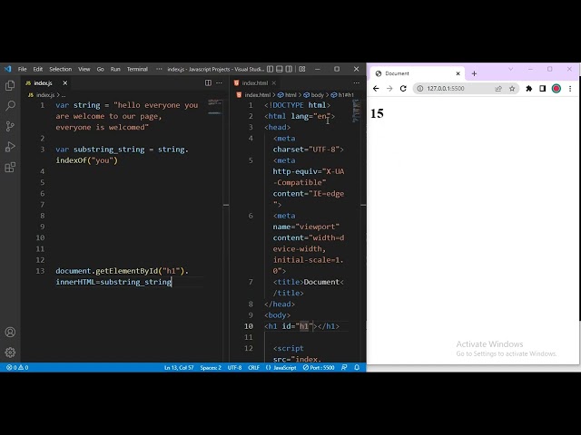The width and height of the screenshot is (581, 435).
Task: Change indentation via Spaces: 2
Action: [211, 368]
